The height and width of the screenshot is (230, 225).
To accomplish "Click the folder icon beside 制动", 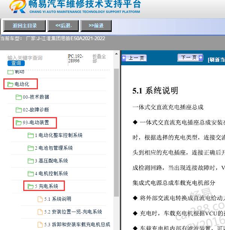I will [10, 72].
